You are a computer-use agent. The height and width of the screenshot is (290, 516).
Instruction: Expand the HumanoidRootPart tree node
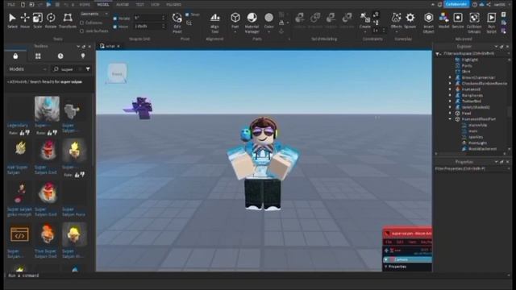450,119
